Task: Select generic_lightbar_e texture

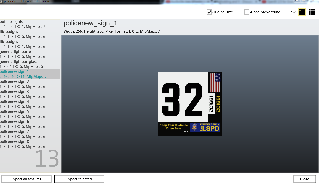Action: tap(30, 54)
